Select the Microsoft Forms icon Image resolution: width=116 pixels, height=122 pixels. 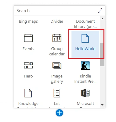click(85, 93)
